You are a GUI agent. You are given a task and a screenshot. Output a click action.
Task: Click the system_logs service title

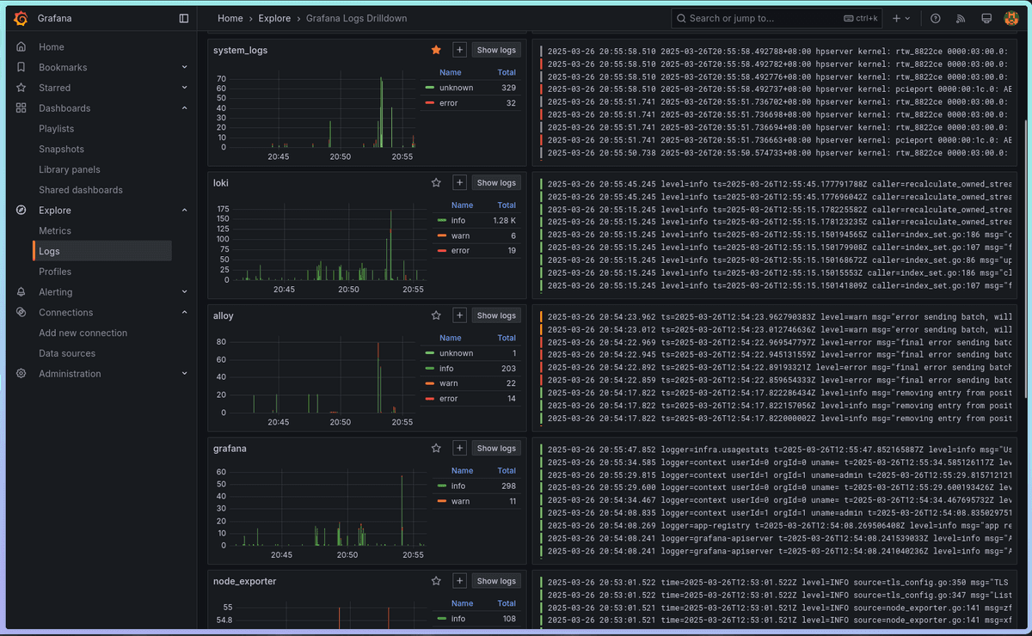pos(240,50)
